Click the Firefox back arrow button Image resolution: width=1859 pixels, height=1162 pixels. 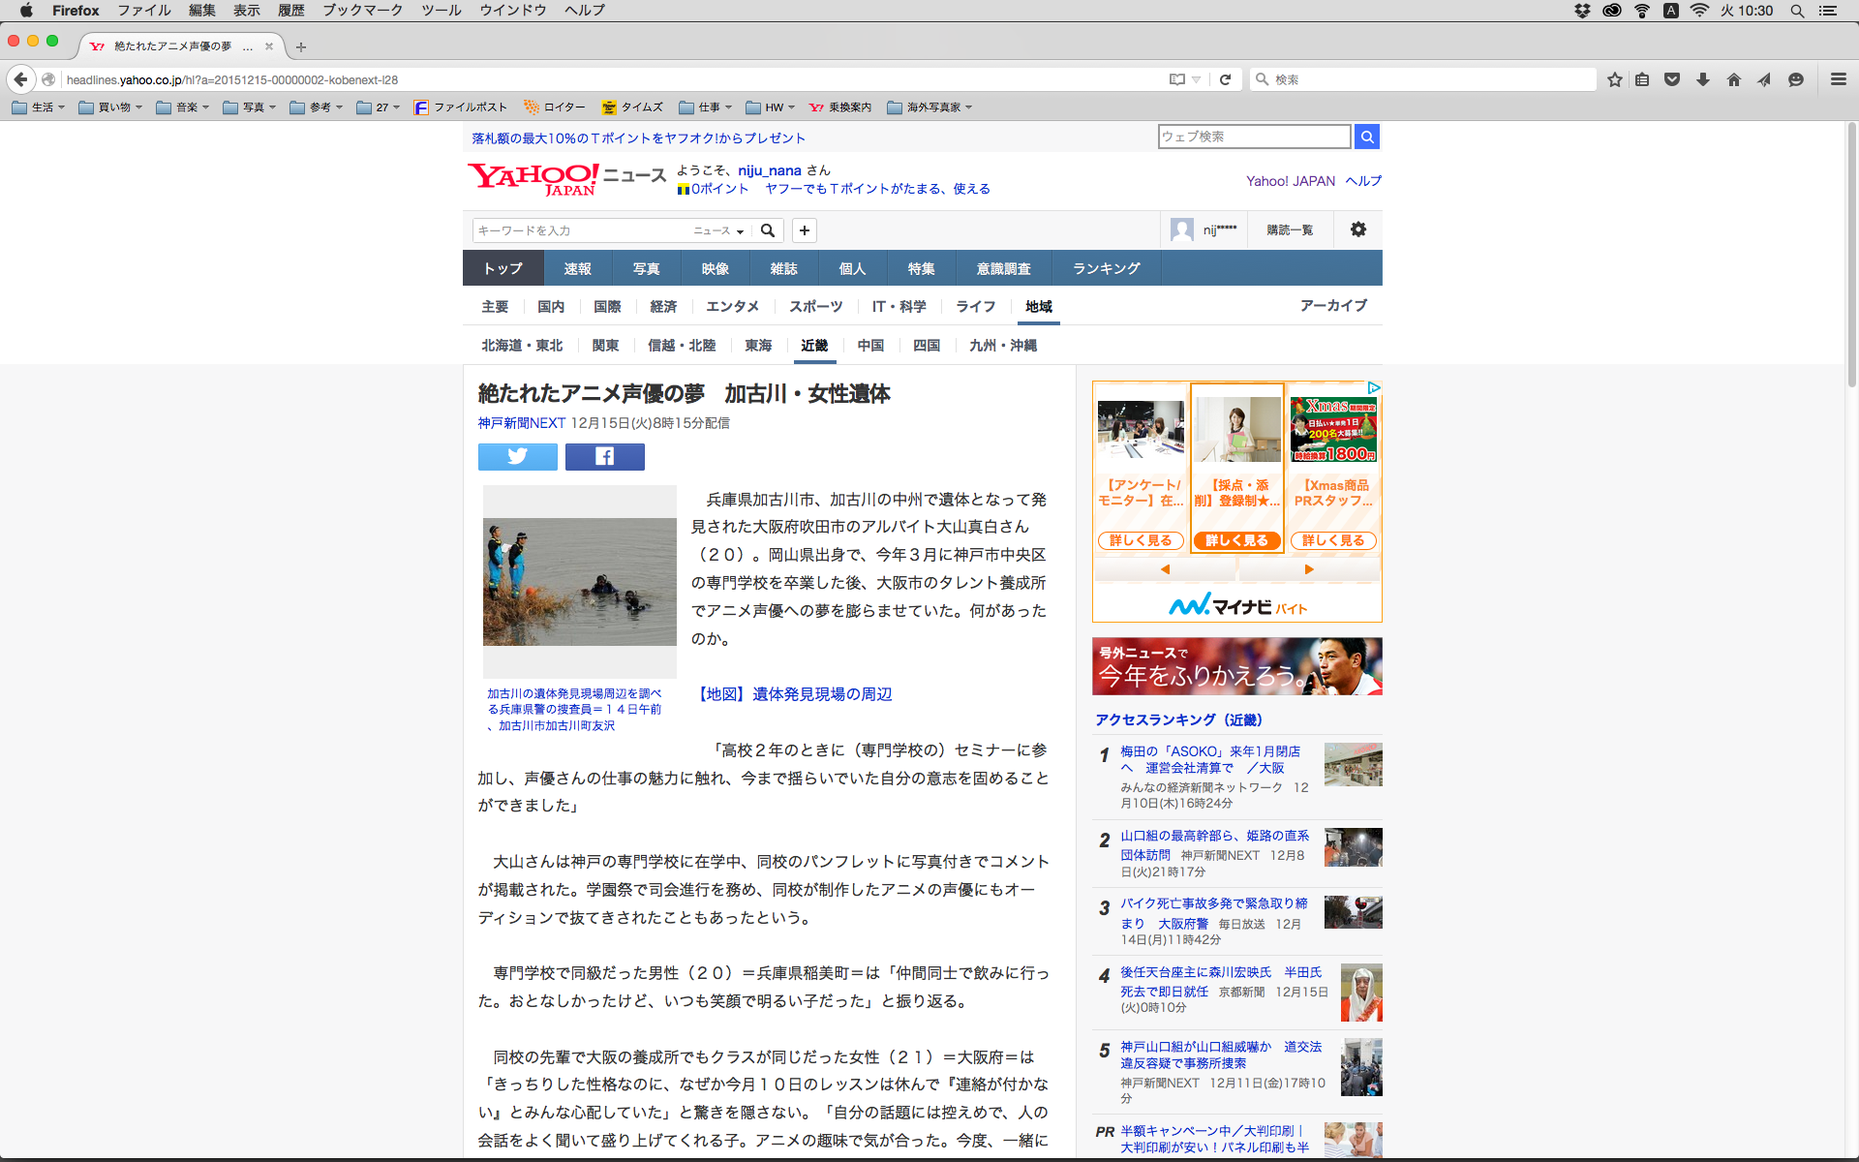point(20,79)
